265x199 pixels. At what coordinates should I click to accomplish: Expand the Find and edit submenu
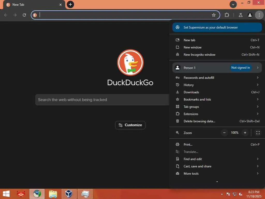click(217, 159)
